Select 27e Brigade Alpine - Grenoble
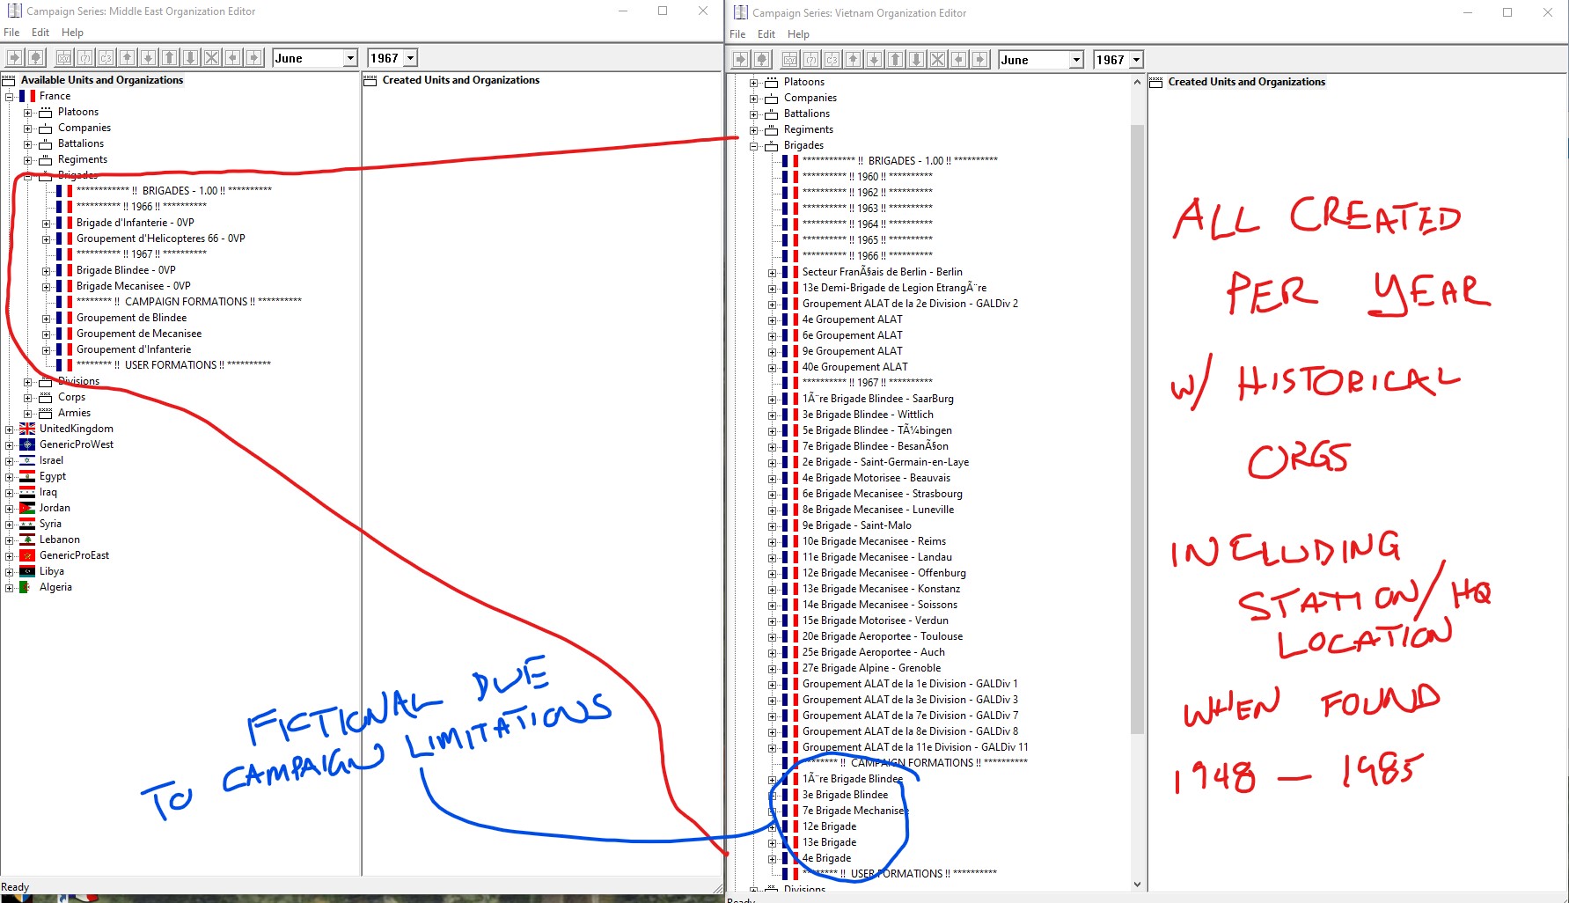This screenshot has height=903, width=1569. pyautogui.click(x=872, y=668)
